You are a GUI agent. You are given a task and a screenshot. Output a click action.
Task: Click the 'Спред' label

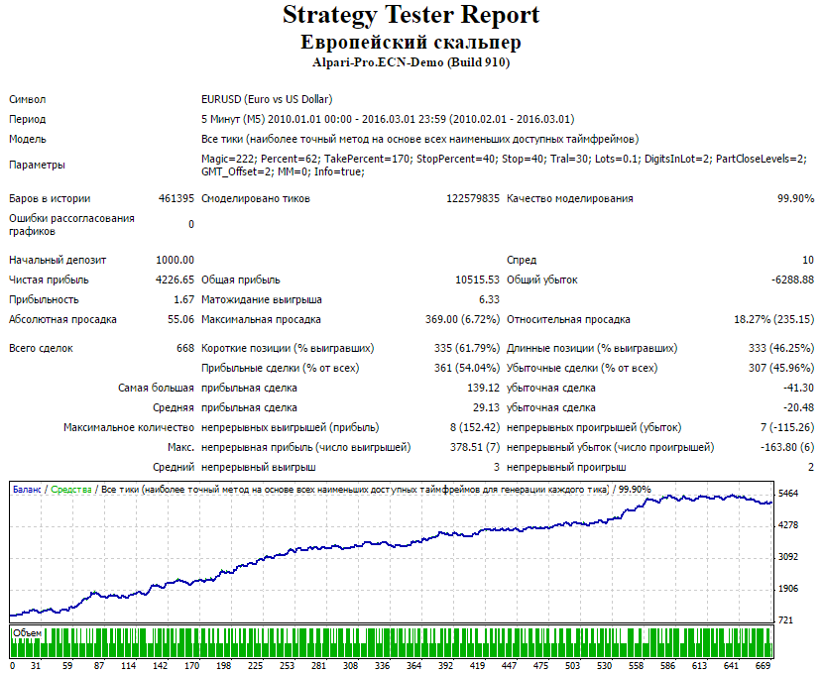click(x=522, y=260)
